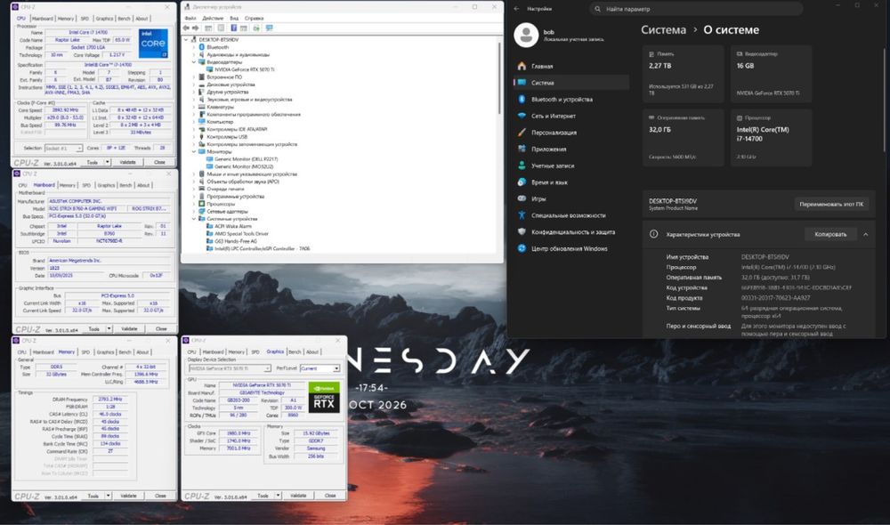Screen dimensions: 890x525
Task: Click the back arrow in Settings title bar
Action: click(516, 9)
